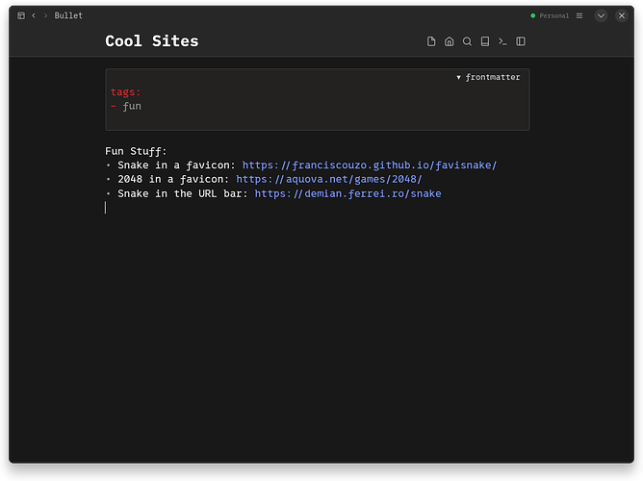Open the book navigator icon

(485, 41)
